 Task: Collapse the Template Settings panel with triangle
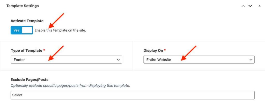259,6
